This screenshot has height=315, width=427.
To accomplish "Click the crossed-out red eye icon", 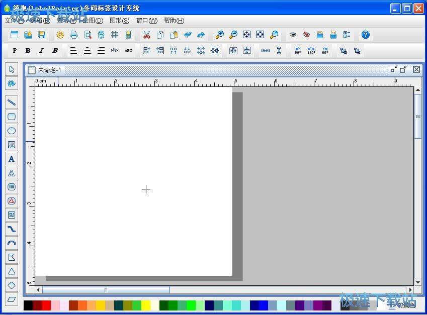I will pos(306,35).
